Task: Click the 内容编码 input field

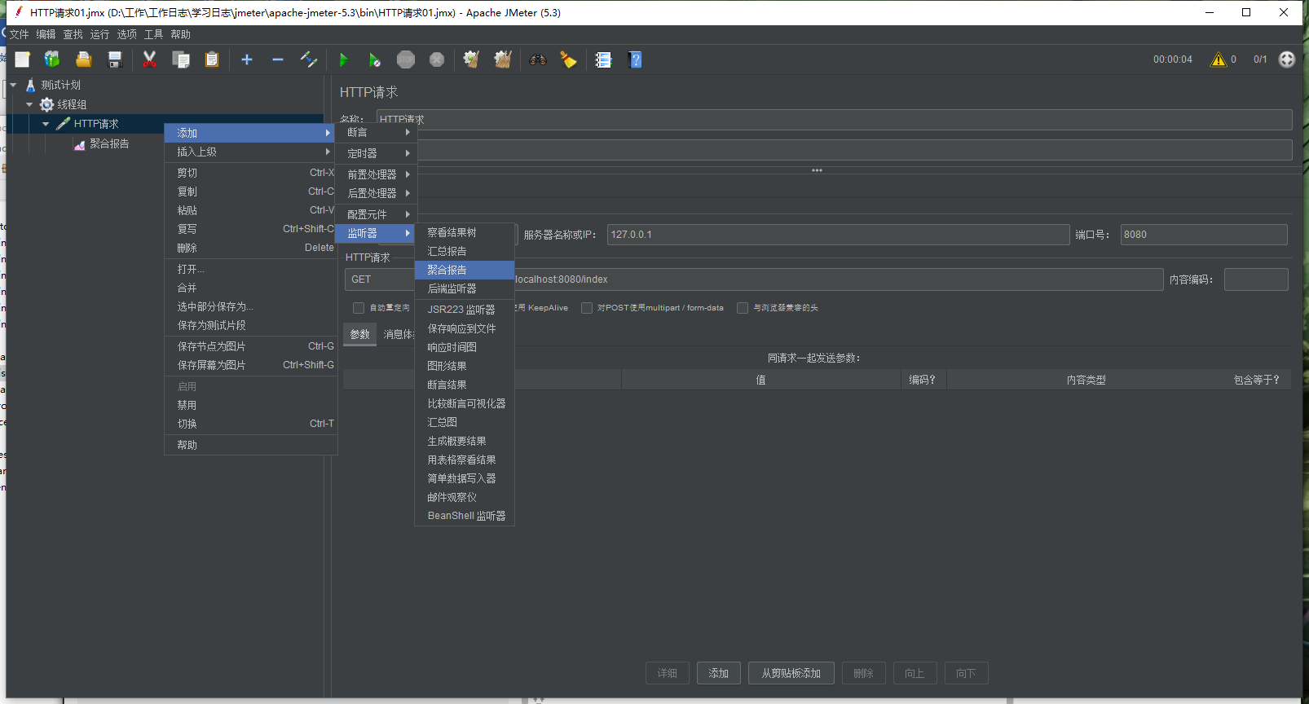Action: (x=1256, y=279)
